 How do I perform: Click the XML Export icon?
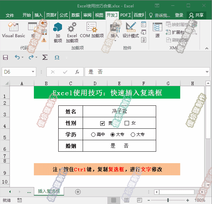194,32
